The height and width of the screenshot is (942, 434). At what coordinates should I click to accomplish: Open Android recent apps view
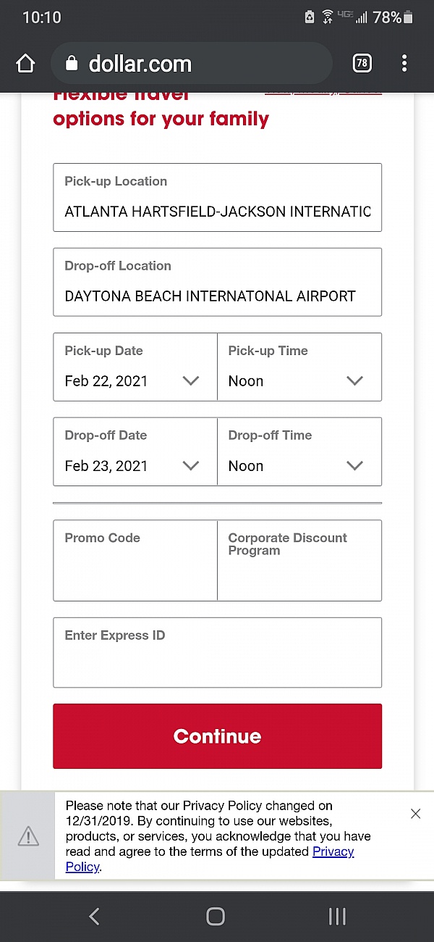tap(337, 917)
